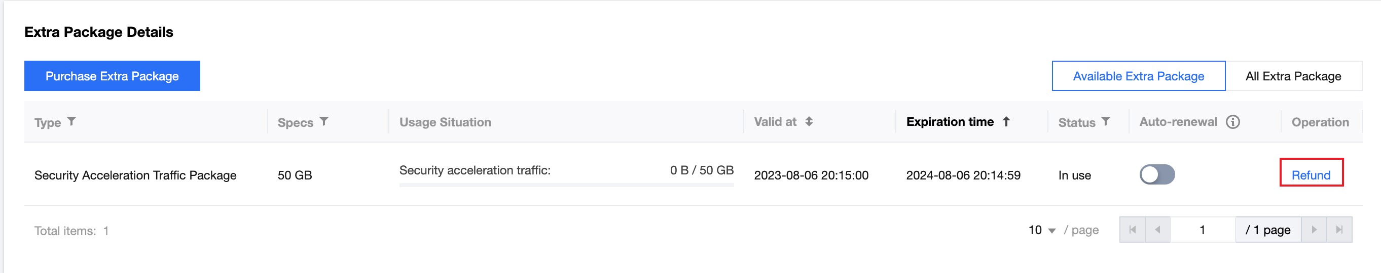Enable the Auto-renewal toggle switch

(1157, 175)
